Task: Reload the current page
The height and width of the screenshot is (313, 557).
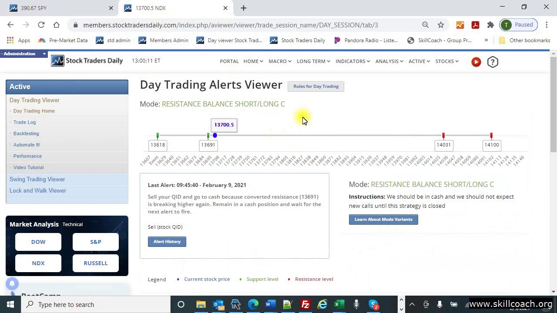Action: pos(41,25)
